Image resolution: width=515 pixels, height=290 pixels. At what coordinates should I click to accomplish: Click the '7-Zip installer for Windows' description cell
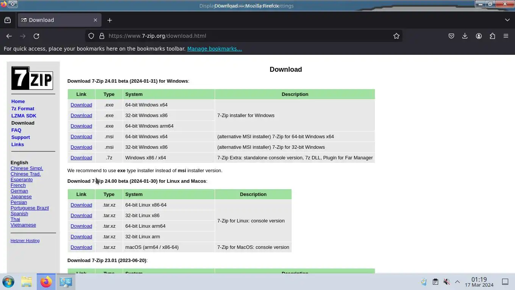pos(295,115)
